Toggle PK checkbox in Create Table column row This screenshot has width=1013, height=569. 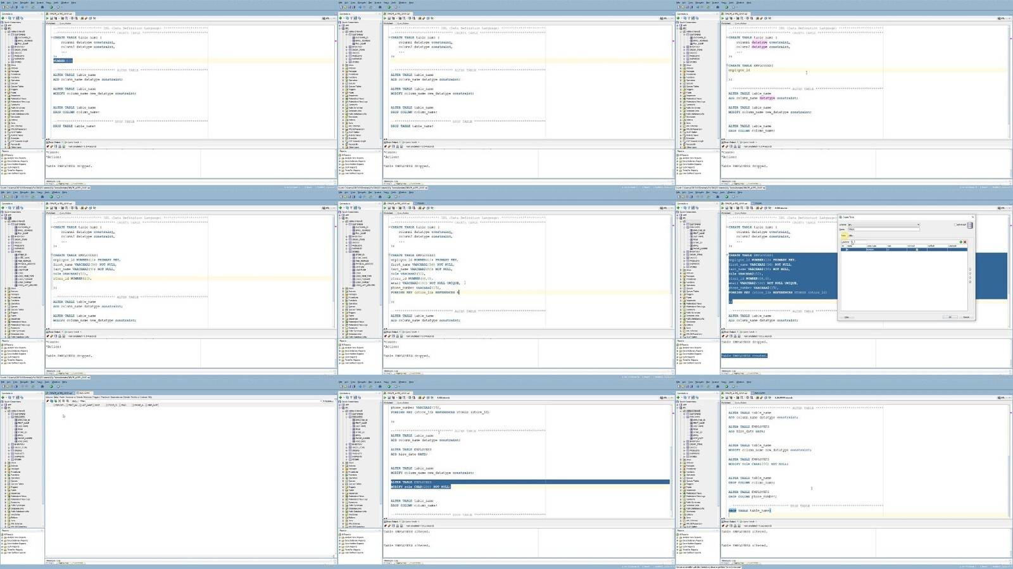[x=843, y=249]
